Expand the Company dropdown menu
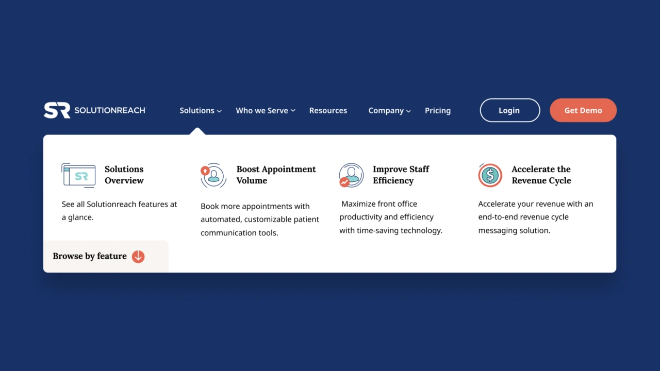Screen dimensions: 660x371 tap(389, 111)
